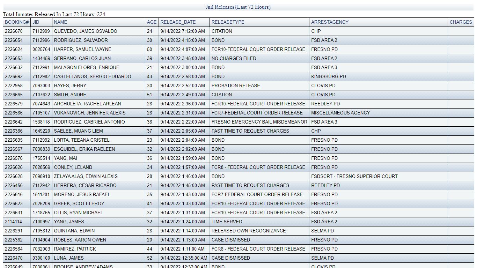Click name CASTELLANOS, SERGIO EDUARDO
The width and height of the screenshot is (477, 268).
(x=93, y=76)
